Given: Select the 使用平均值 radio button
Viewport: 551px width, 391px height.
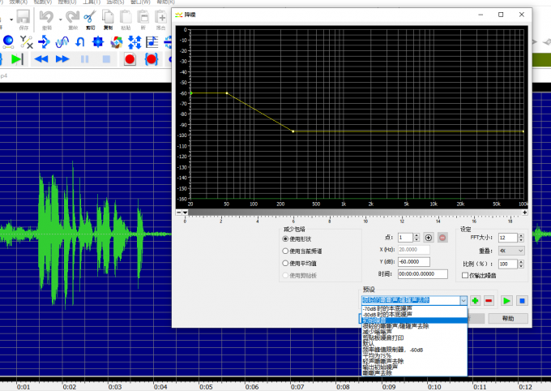Looking at the screenshot, I should pos(285,264).
